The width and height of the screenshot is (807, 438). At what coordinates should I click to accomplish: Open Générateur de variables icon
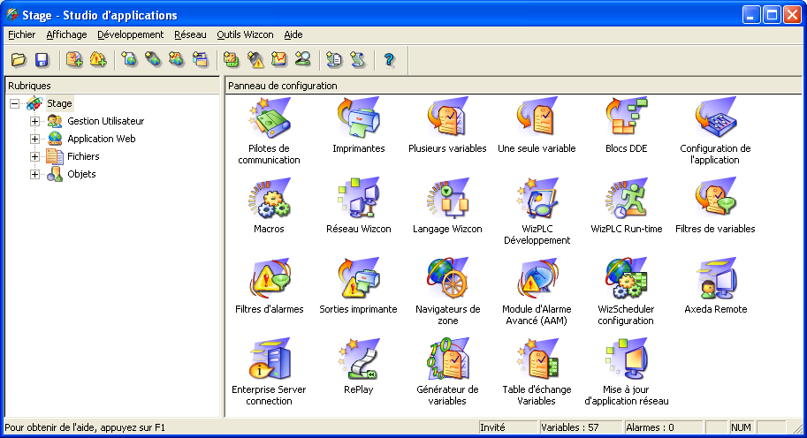(447, 359)
